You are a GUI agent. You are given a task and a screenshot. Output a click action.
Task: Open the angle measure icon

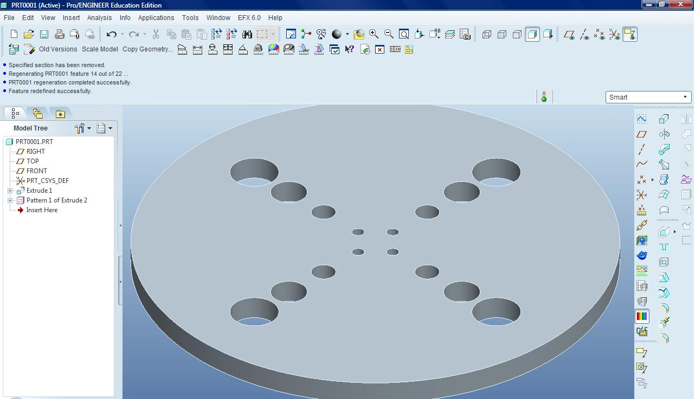click(x=243, y=49)
